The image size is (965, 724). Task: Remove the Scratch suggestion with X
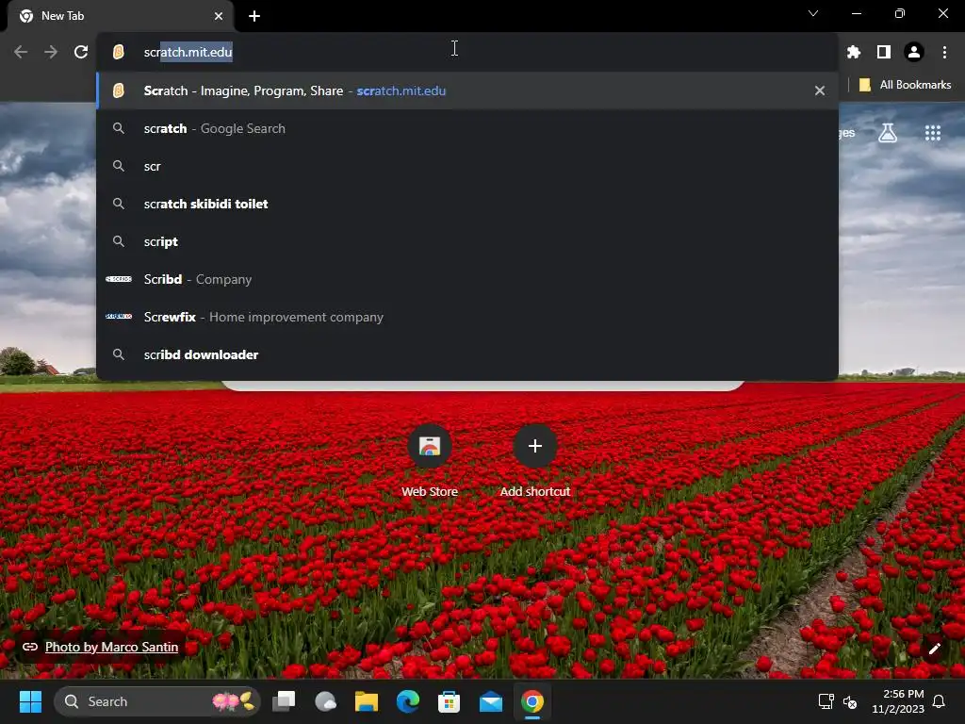coord(820,90)
